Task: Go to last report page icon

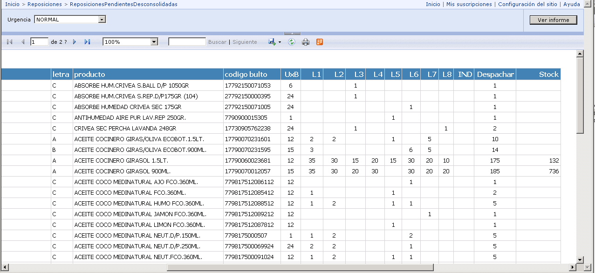Action: tap(87, 42)
